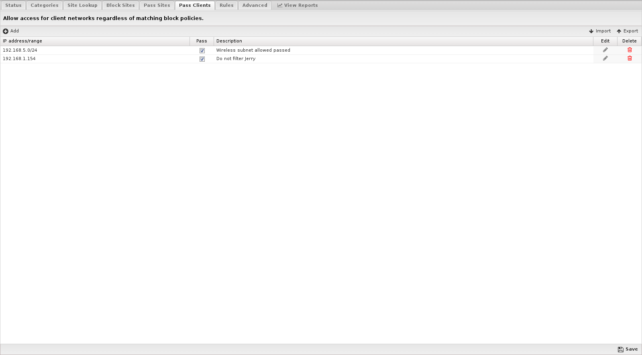This screenshot has height=355, width=642.
Task: Click 'Do not filter Jerry' description
Action: click(236, 59)
